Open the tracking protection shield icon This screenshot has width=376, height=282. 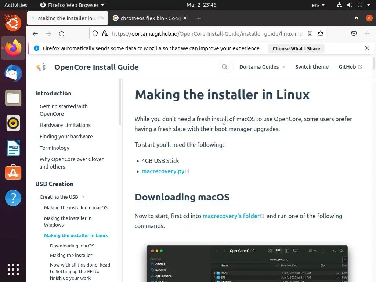click(95, 33)
